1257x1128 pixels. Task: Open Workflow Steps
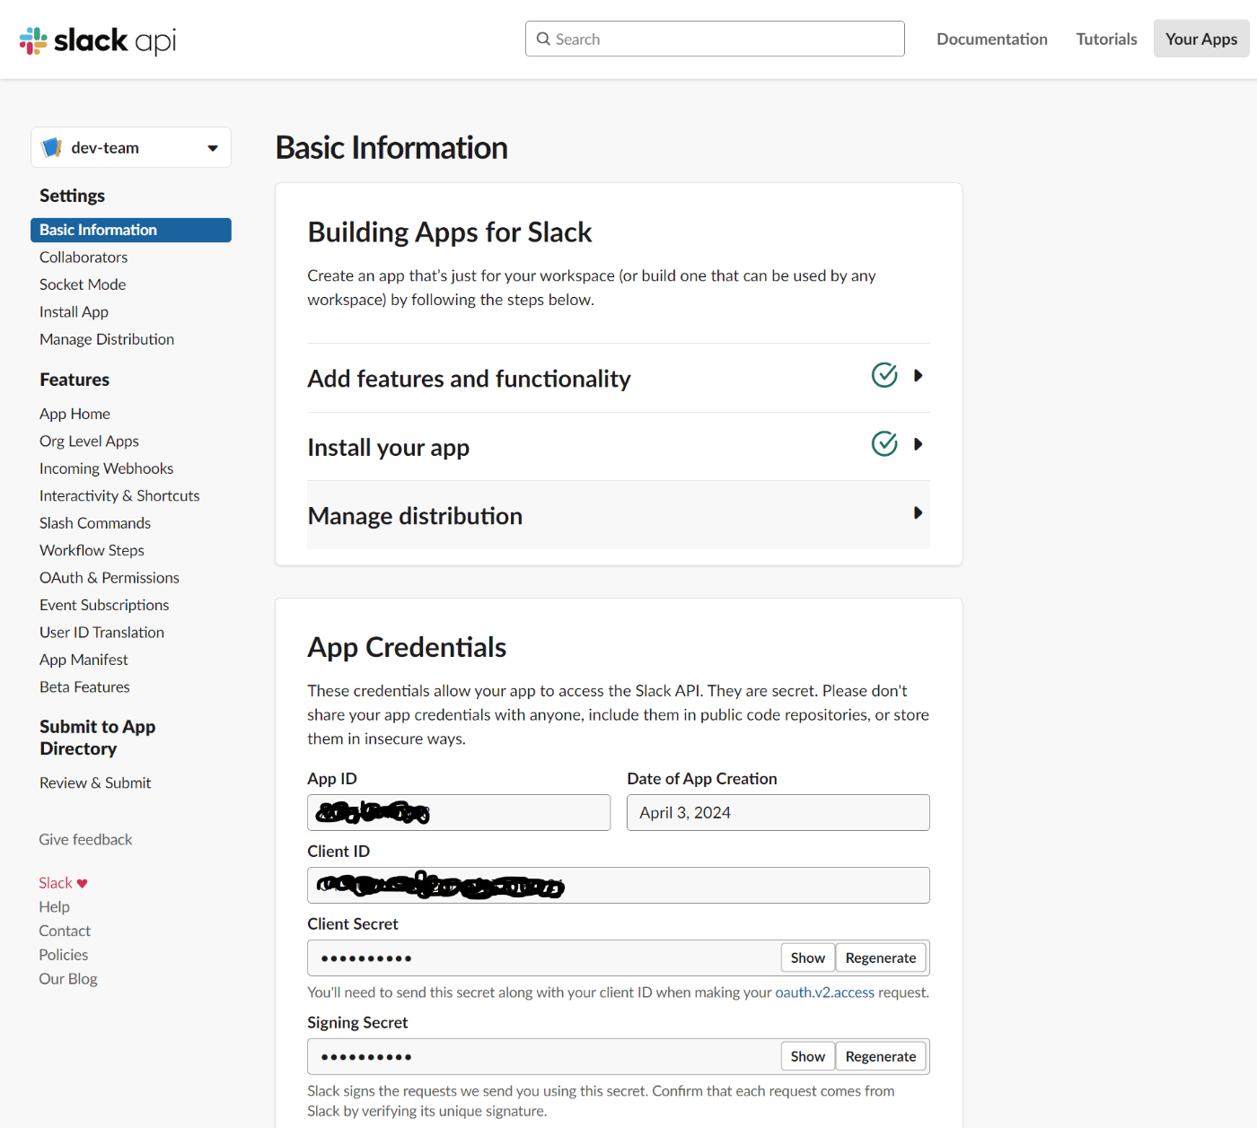(92, 550)
